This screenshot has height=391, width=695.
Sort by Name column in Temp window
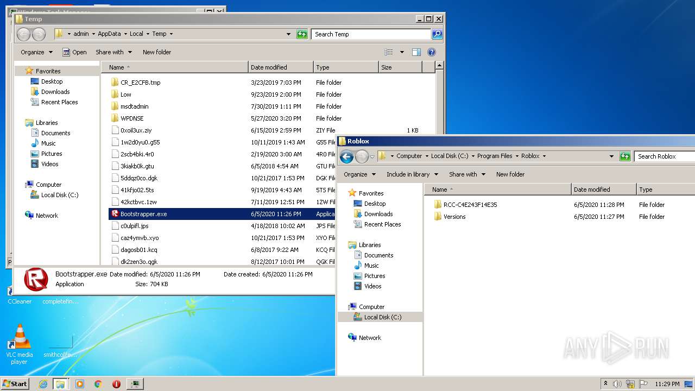(x=175, y=67)
